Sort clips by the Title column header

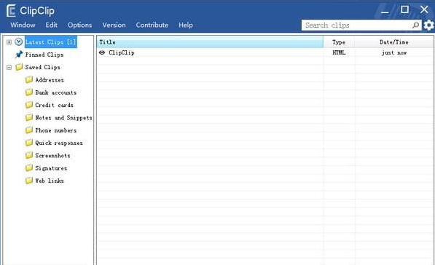(210, 42)
